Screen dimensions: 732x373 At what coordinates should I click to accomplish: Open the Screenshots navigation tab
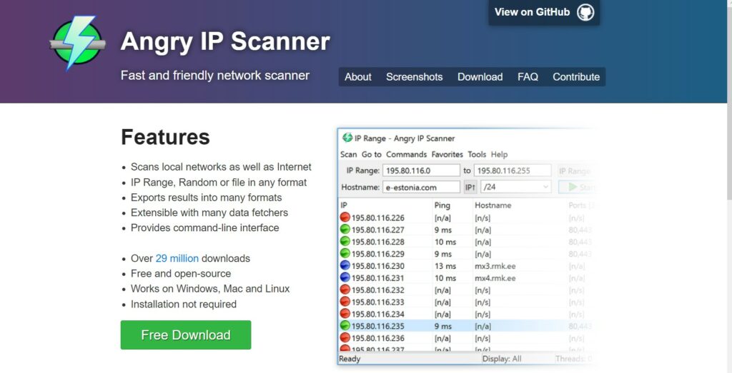(414, 77)
